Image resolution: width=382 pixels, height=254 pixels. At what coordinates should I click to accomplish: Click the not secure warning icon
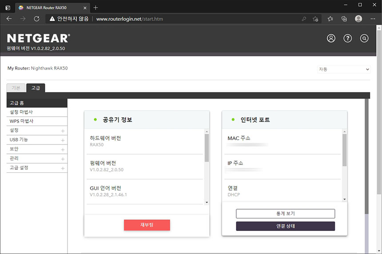[x=52, y=19]
